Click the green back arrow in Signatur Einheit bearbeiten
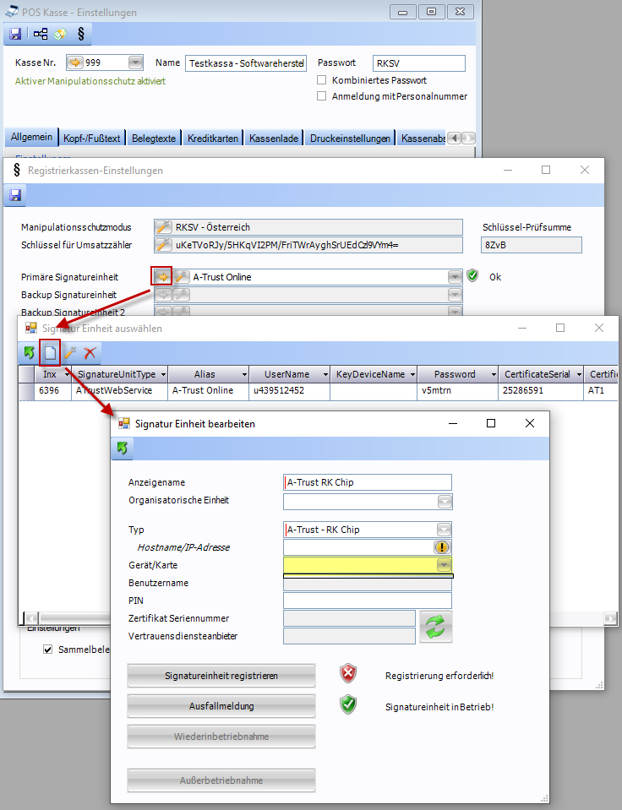Image resolution: width=622 pixels, height=810 pixels. (x=123, y=448)
